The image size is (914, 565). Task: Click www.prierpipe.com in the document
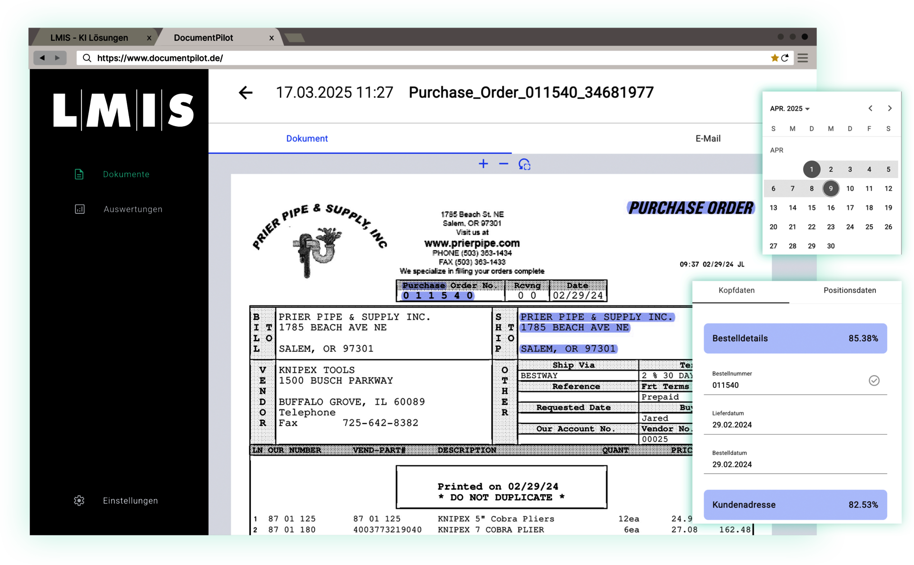point(472,243)
